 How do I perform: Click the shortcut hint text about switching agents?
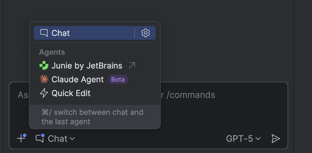coord(92,117)
